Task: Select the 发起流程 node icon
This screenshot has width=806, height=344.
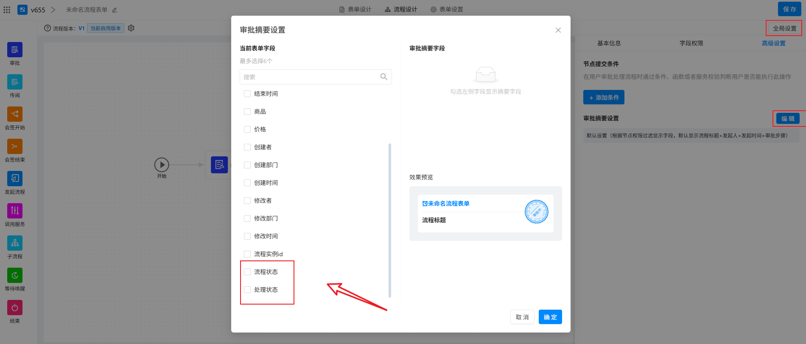Action: [15, 179]
